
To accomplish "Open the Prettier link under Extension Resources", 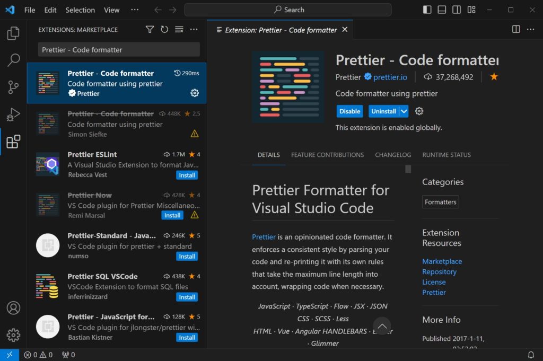I will (434, 293).
